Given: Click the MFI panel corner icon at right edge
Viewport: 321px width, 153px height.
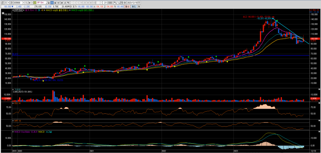Looking at the screenshot, I should point(320,121).
